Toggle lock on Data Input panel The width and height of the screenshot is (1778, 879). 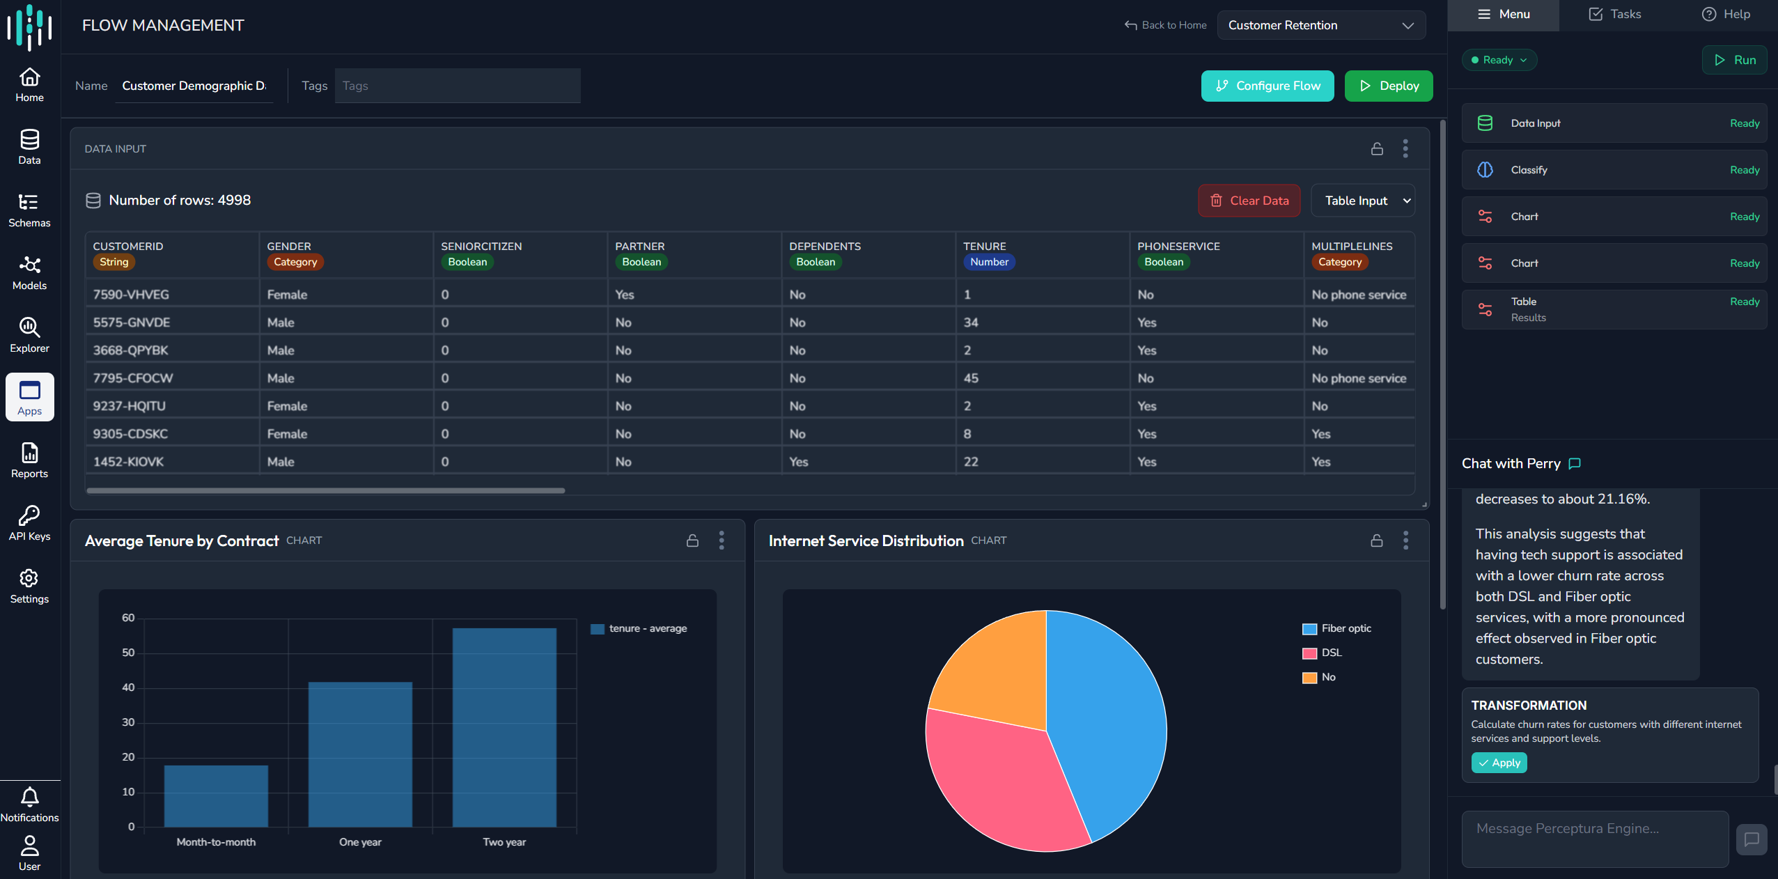(x=1377, y=149)
